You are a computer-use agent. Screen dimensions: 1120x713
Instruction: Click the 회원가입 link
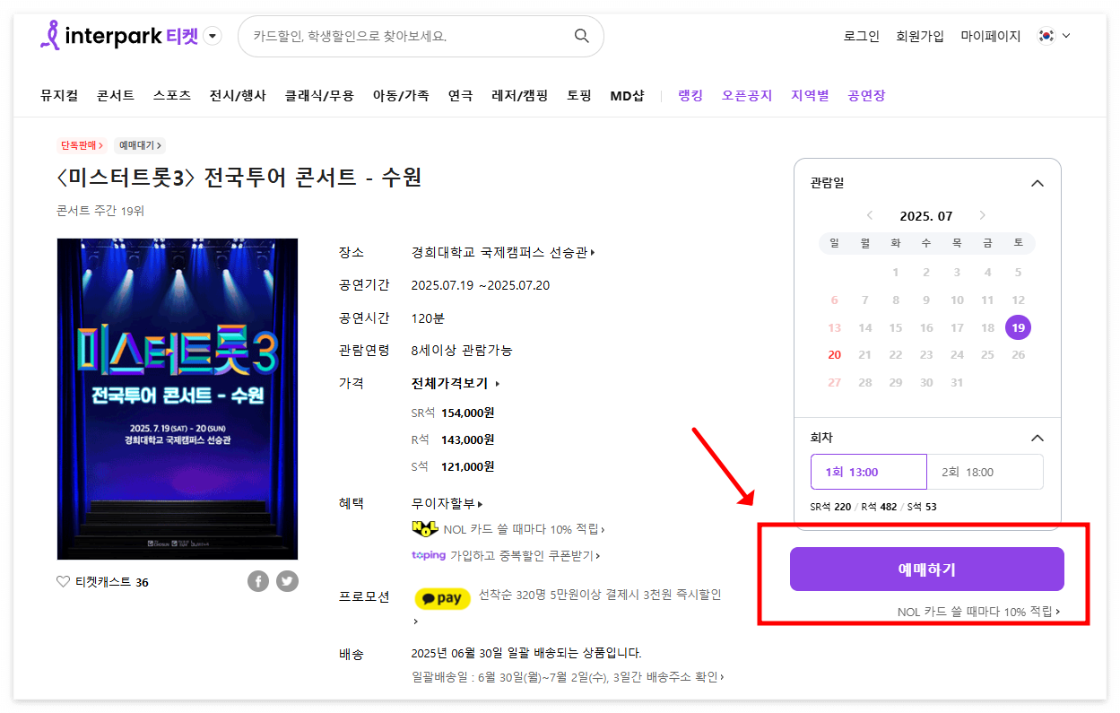pyautogui.click(x=920, y=36)
